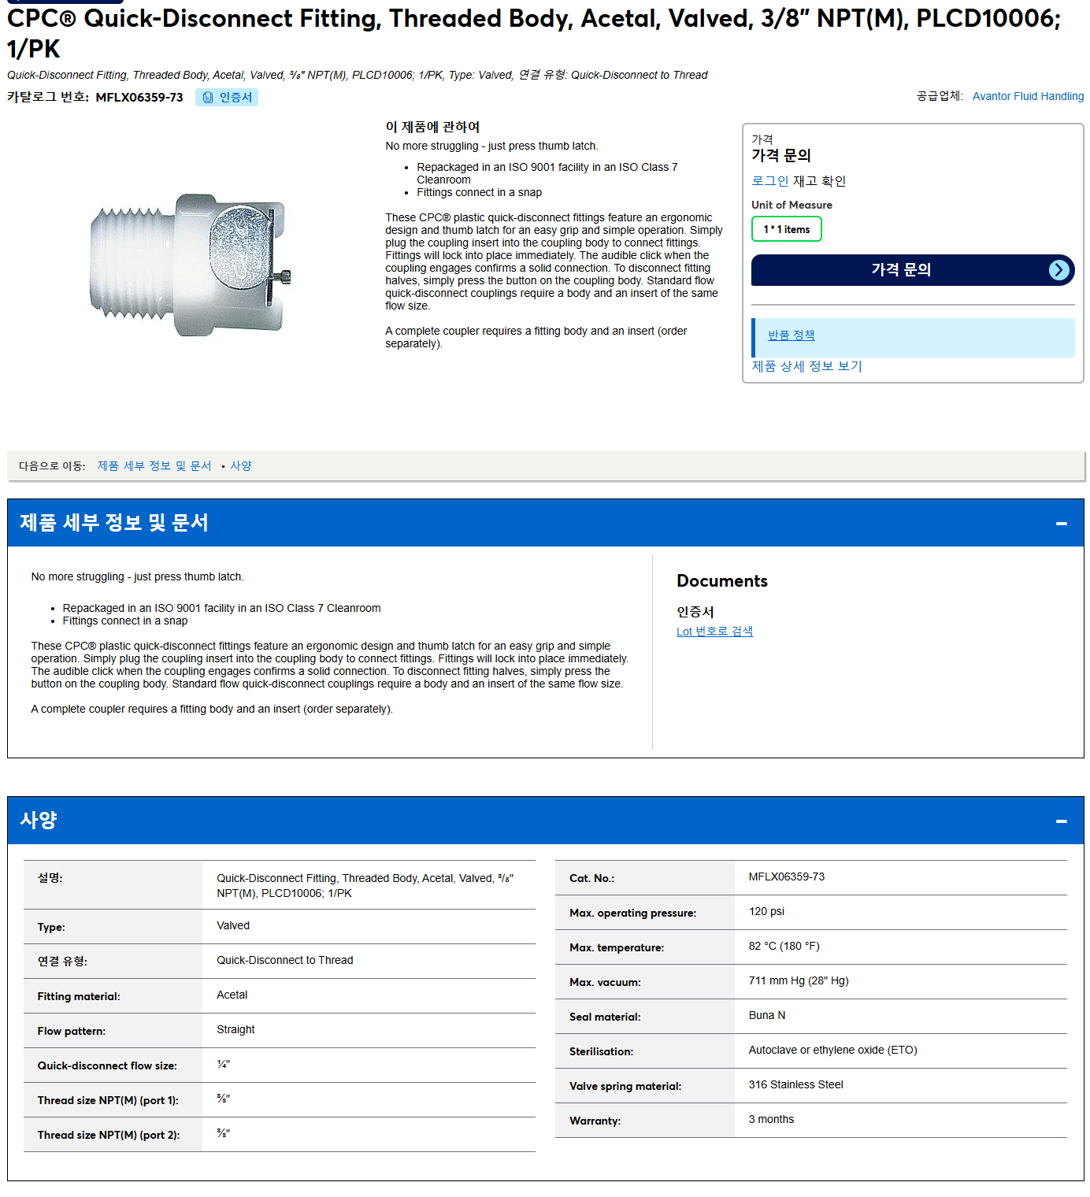The height and width of the screenshot is (1197, 1090).
Task: Click the 'Flow pattern' value Straight
Action: point(235,1030)
